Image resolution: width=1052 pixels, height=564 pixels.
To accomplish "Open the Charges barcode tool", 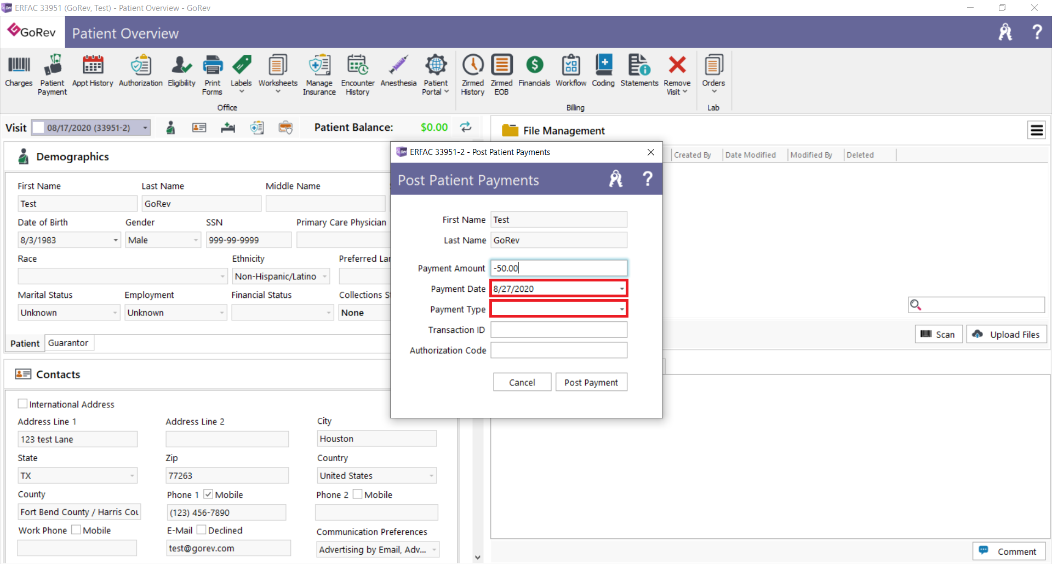I will point(19,71).
